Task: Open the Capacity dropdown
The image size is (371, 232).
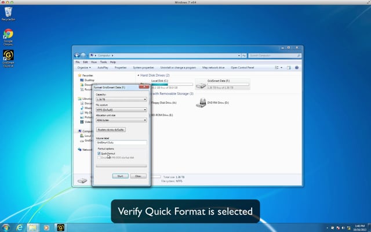Action: pyautogui.click(x=121, y=99)
